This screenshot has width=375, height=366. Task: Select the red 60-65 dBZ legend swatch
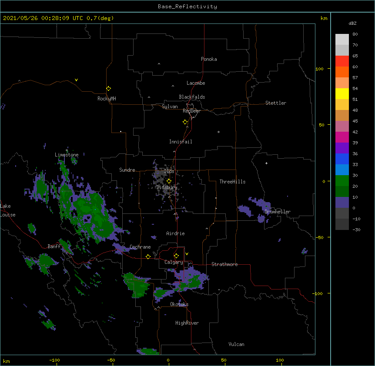click(x=342, y=61)
